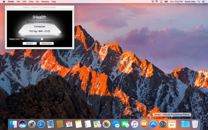
Task: Launch FaceTime from the Dock
Action: 125,124
